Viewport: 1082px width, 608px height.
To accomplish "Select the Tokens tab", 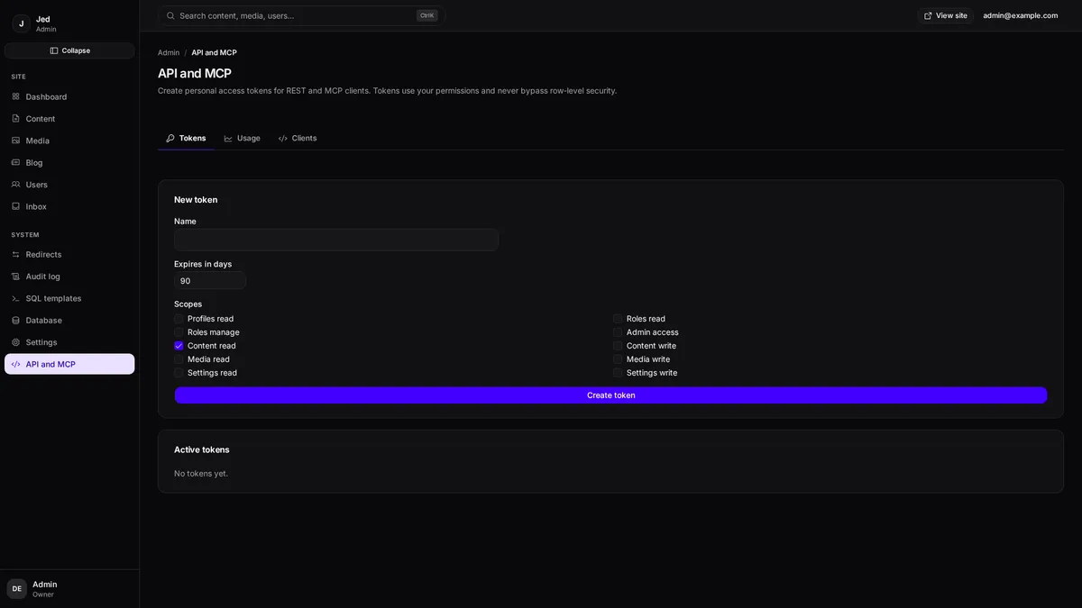I will (186, 138).
